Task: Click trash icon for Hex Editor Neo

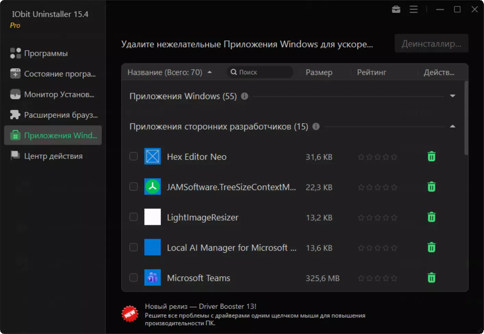Action: pyautogui.click(x=431, y=157)
